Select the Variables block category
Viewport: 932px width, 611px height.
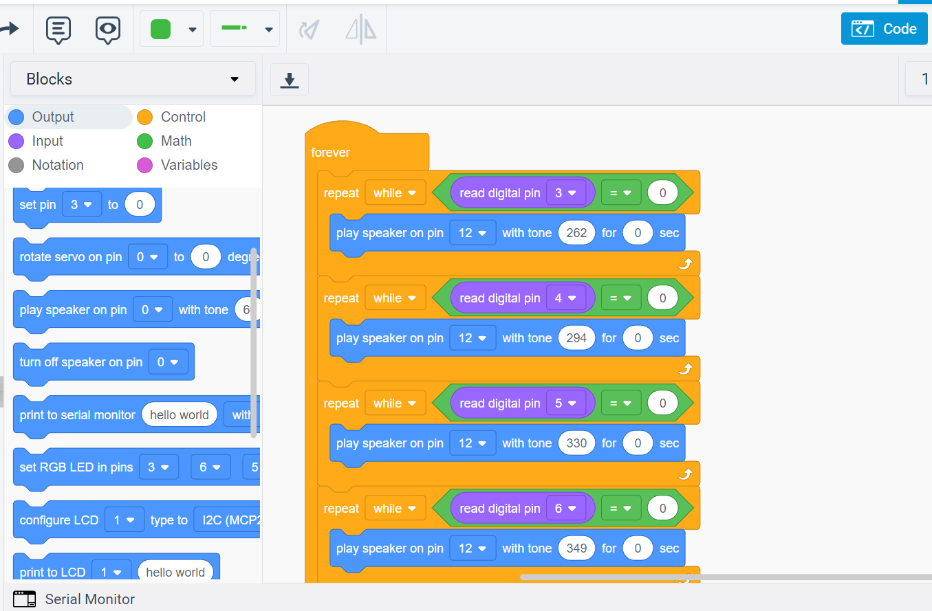(177, 165)
